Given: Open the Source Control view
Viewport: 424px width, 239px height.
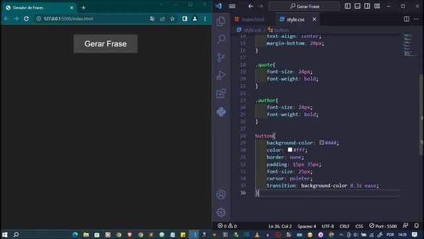Looking at the screenshot, I should click(221, 58).
